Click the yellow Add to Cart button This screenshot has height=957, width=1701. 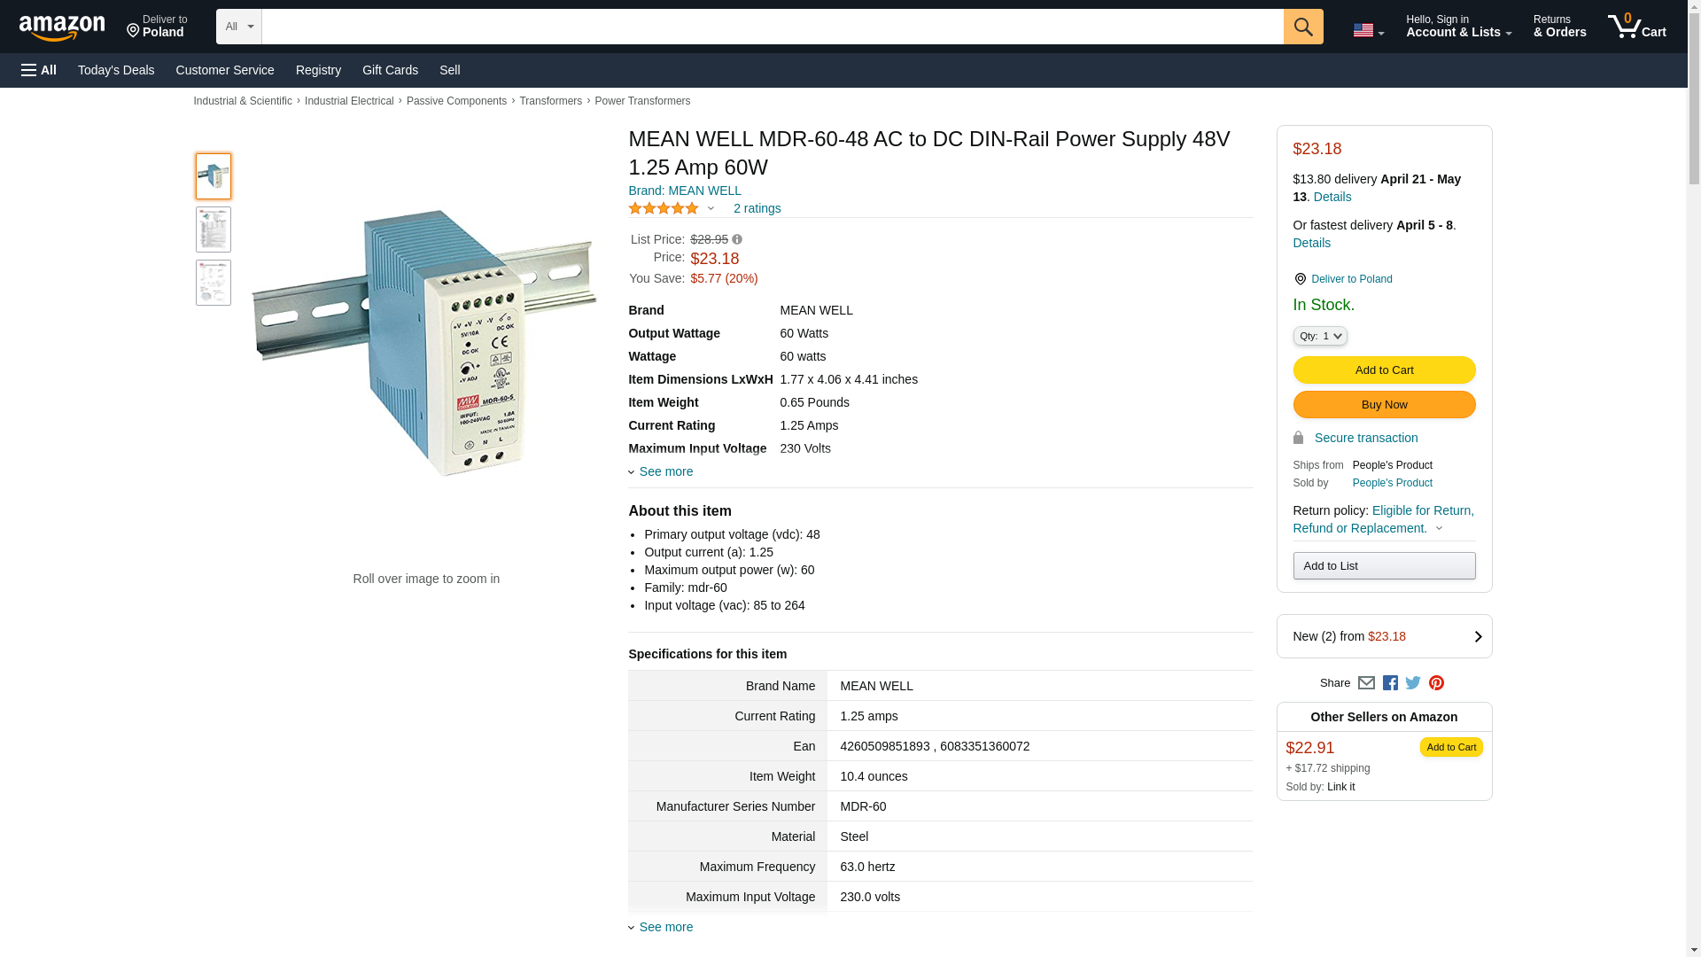(x=1384, y=370)
